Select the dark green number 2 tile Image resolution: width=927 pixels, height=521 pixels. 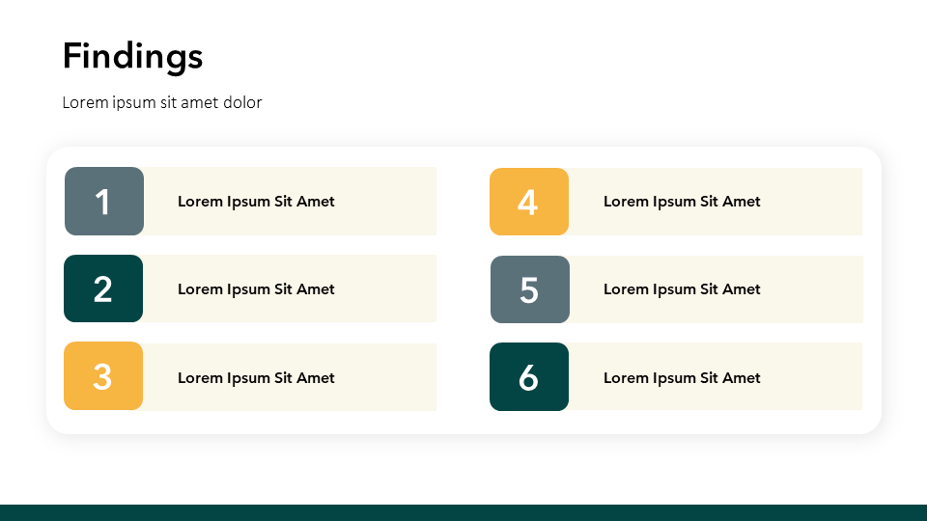tap(103, 288)
